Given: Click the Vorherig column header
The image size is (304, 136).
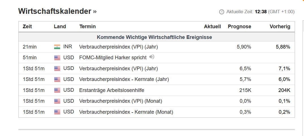Looking at the screenshot, I should point(280,27).
